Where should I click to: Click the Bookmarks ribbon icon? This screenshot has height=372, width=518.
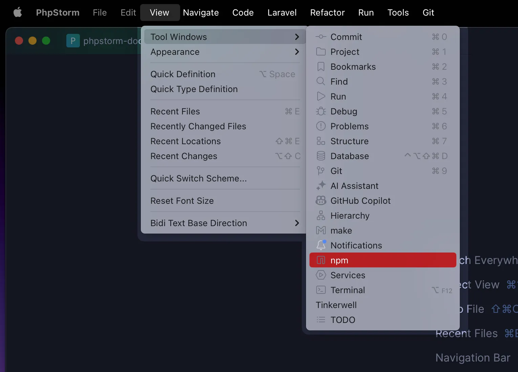321,67
